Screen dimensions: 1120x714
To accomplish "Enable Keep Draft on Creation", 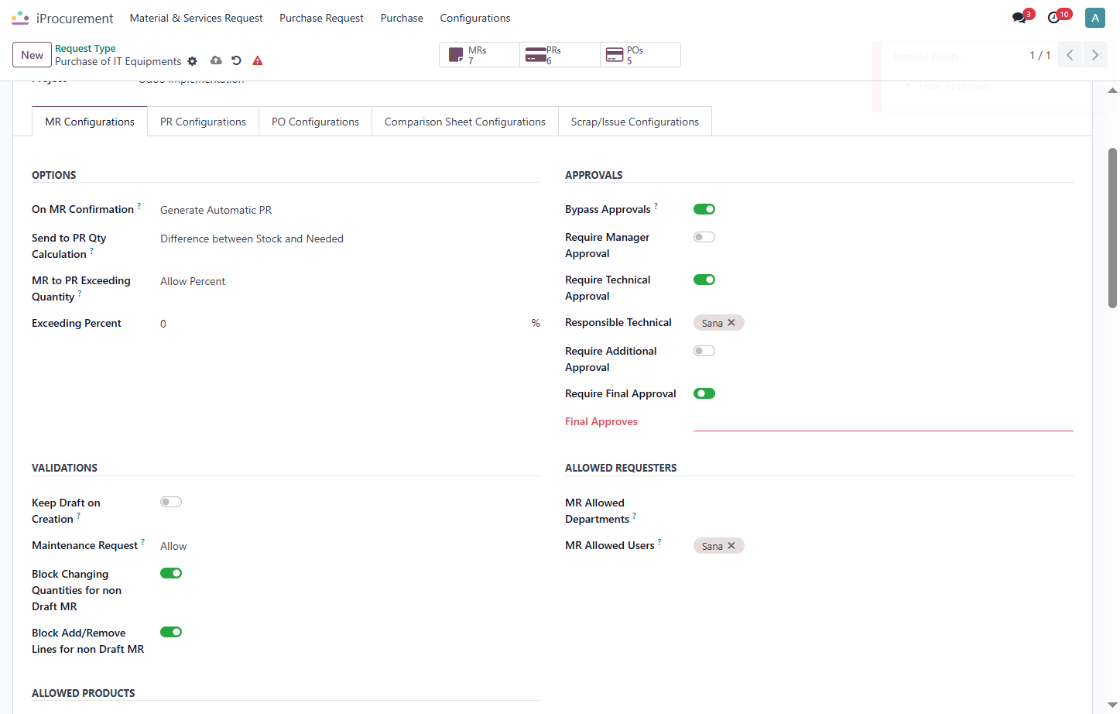I will 171,502.
